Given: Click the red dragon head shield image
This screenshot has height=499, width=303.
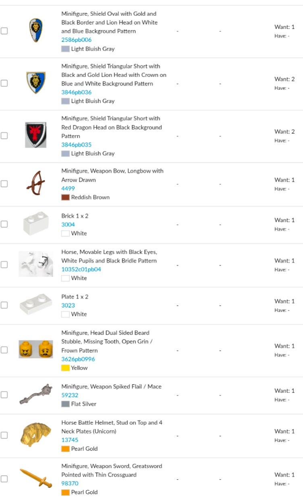Looking at the screenshot, I should pos(36,135).
